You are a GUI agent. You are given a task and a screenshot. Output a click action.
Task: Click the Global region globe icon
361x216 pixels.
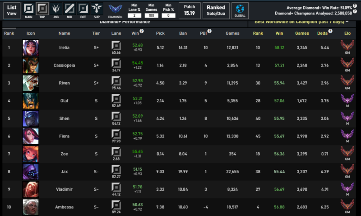(240, 10)
